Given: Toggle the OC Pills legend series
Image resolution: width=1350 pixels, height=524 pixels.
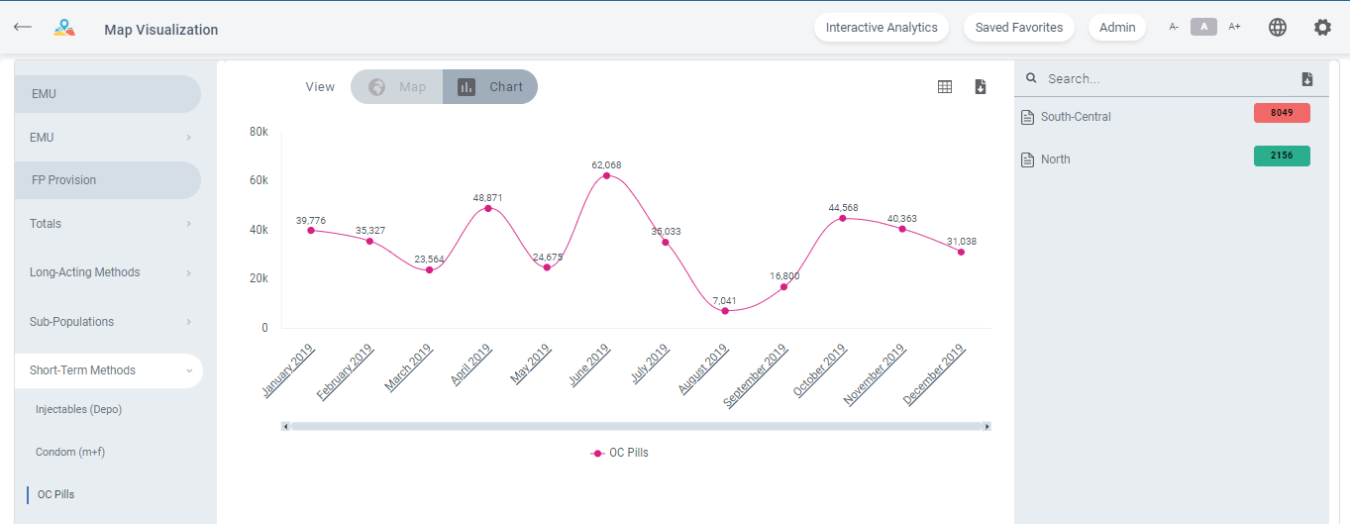Looking at the screenshot, I should [x=620, y=453].
